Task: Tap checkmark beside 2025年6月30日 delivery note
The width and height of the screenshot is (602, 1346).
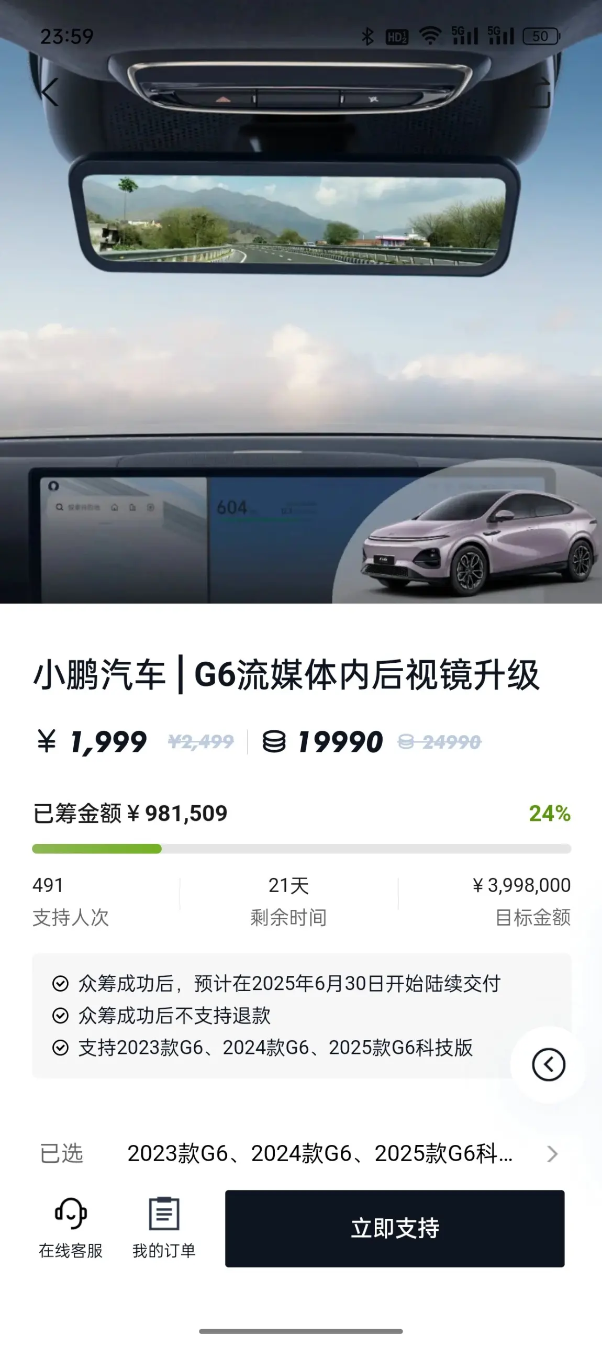Action: [x=60, y=984]
